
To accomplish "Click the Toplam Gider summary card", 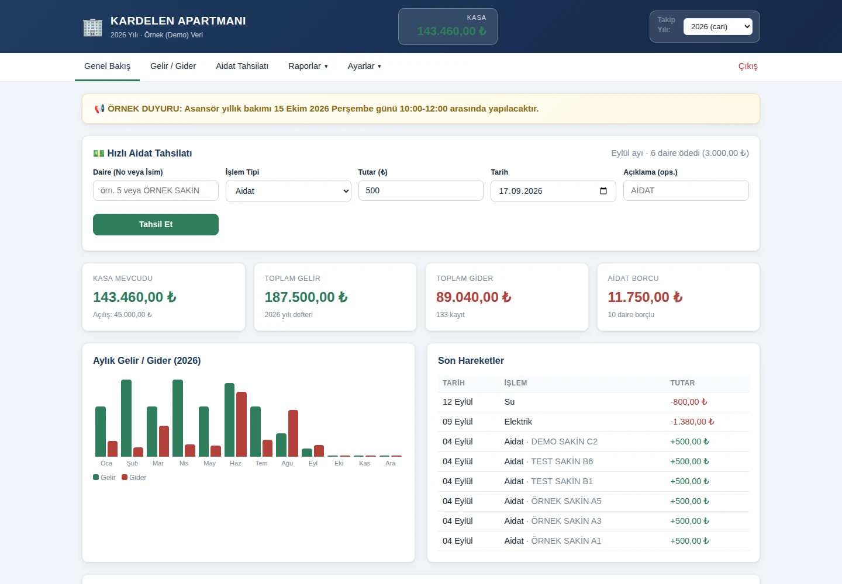I will point(507,297).
